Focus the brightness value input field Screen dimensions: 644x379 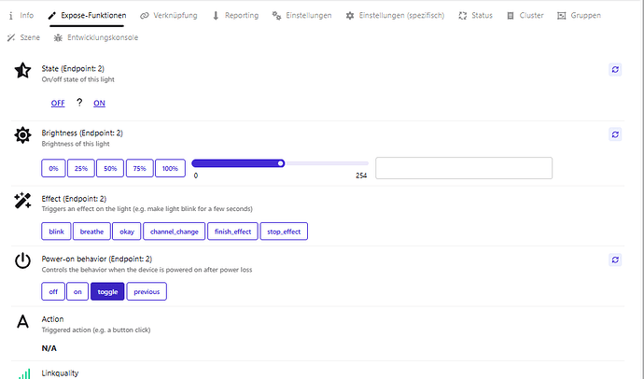pos(464,168)
